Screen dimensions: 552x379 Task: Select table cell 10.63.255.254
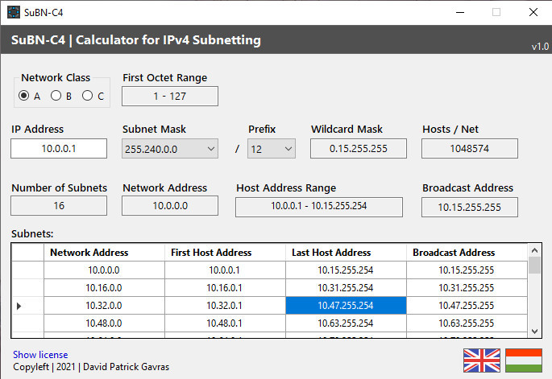tap(346, 323)
